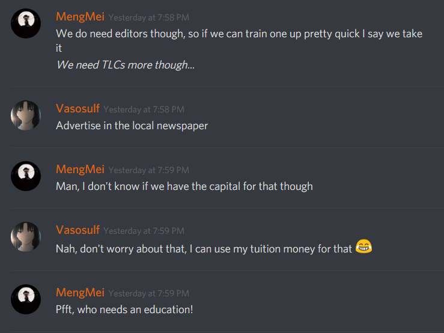
Task: Click Vasosulf's avatar beside the tuition money message
Action: [26, 237]
